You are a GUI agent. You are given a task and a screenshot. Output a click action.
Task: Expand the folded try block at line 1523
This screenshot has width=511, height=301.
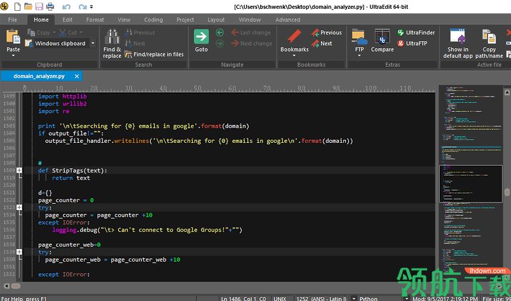pos(19,208)
